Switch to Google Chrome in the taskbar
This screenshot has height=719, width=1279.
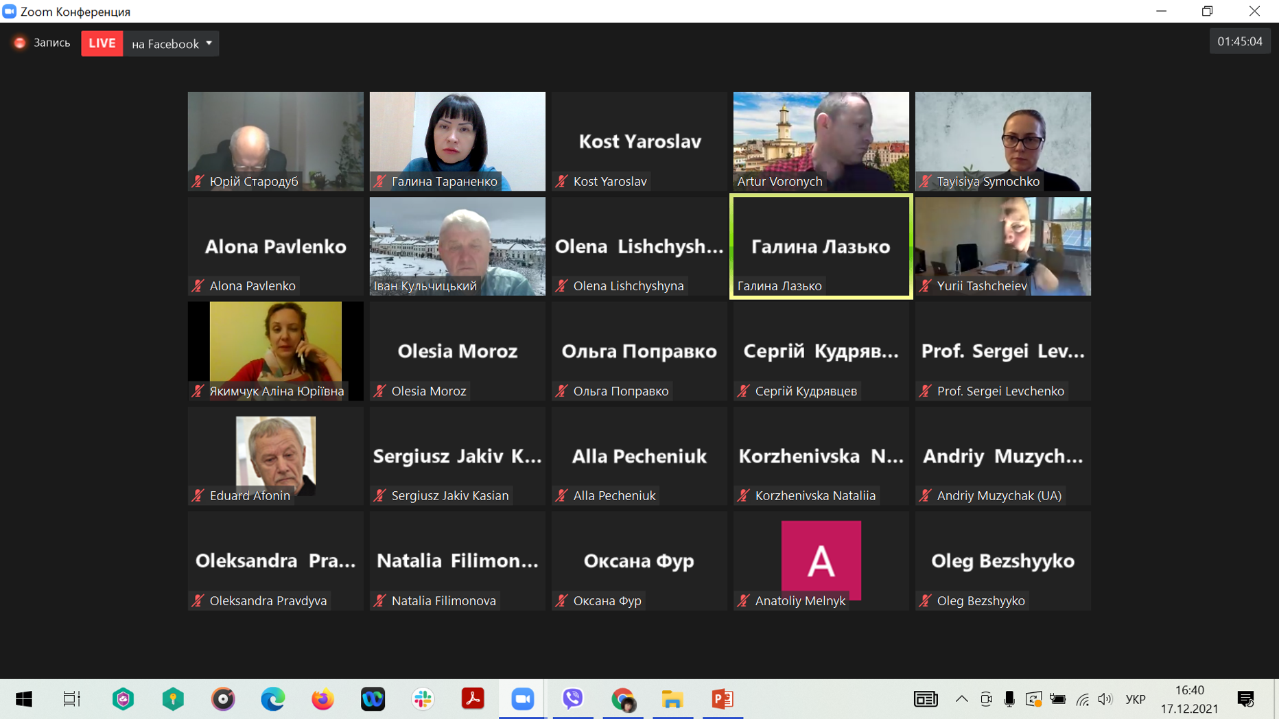pyautogui.click(x=623, y=699)
